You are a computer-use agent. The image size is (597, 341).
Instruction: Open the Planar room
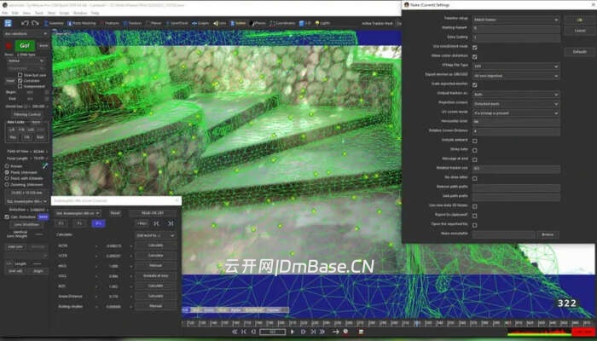pyautogui.click(x=154, y=23)
